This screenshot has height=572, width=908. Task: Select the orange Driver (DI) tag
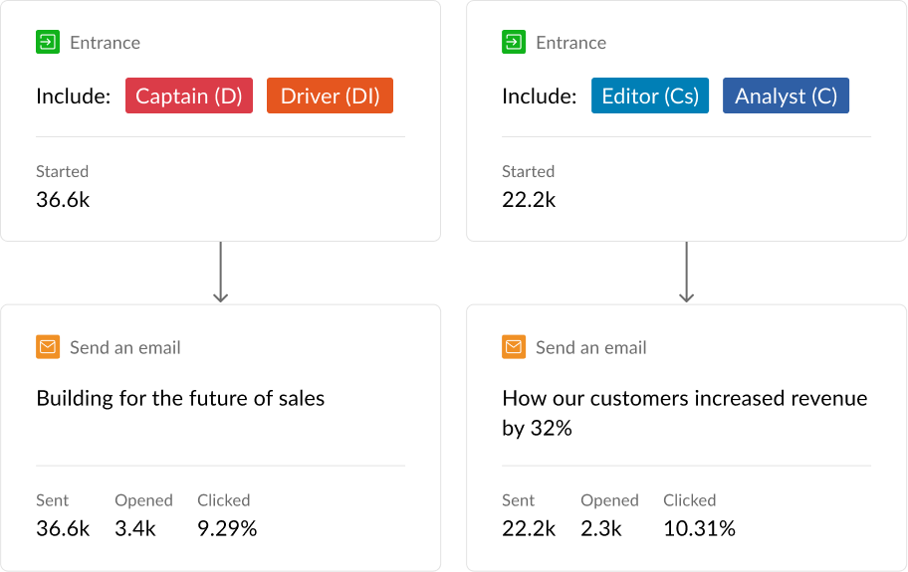tap(330, 96)
